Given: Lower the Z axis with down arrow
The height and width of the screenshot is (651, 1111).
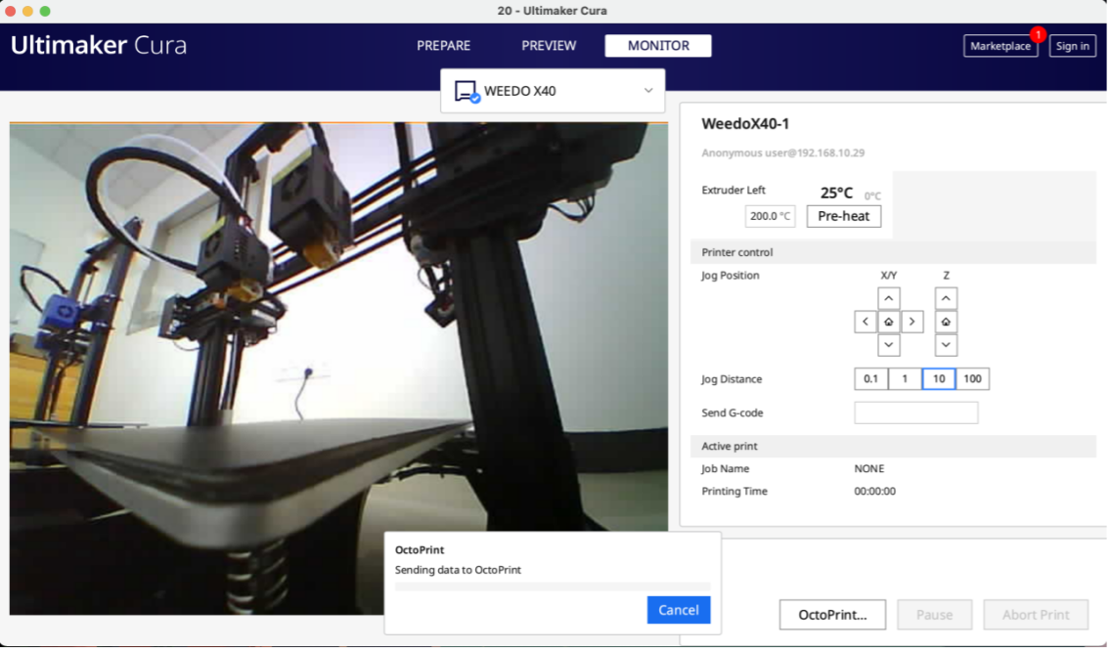Looking at the screenshot, I should pyautogui.click(x=946, y=345).
